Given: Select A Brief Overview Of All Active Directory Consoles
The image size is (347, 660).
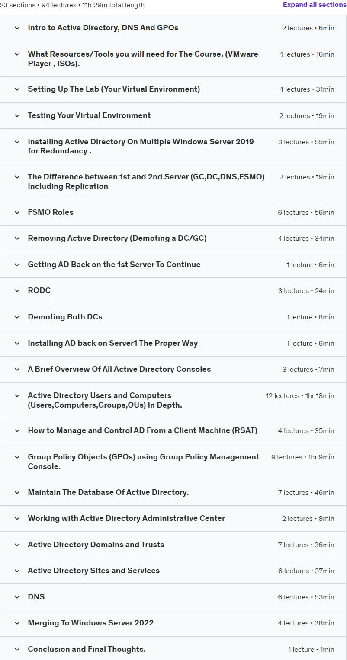Looking at the screenshot, I should point(119,369).
